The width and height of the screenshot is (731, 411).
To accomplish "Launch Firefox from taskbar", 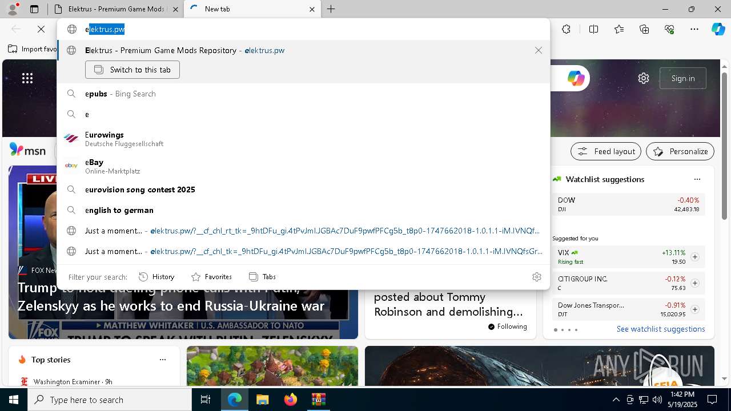I will 291,400.
